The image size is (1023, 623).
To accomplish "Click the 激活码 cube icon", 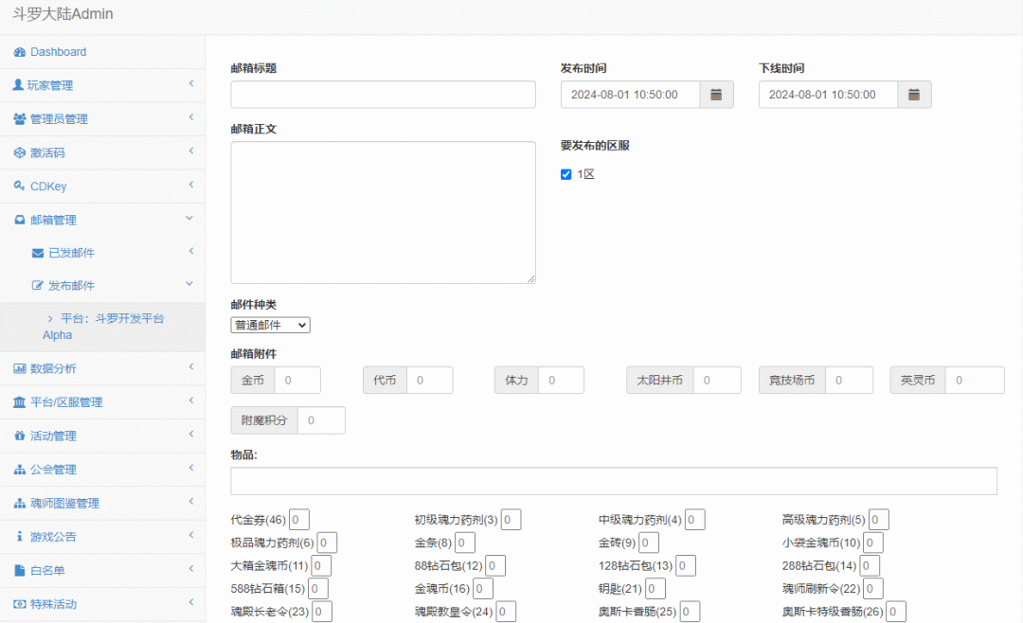I will [x=20, y=152].
